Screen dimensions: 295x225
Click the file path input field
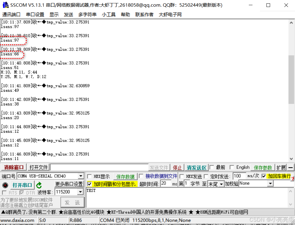(99, 167)
